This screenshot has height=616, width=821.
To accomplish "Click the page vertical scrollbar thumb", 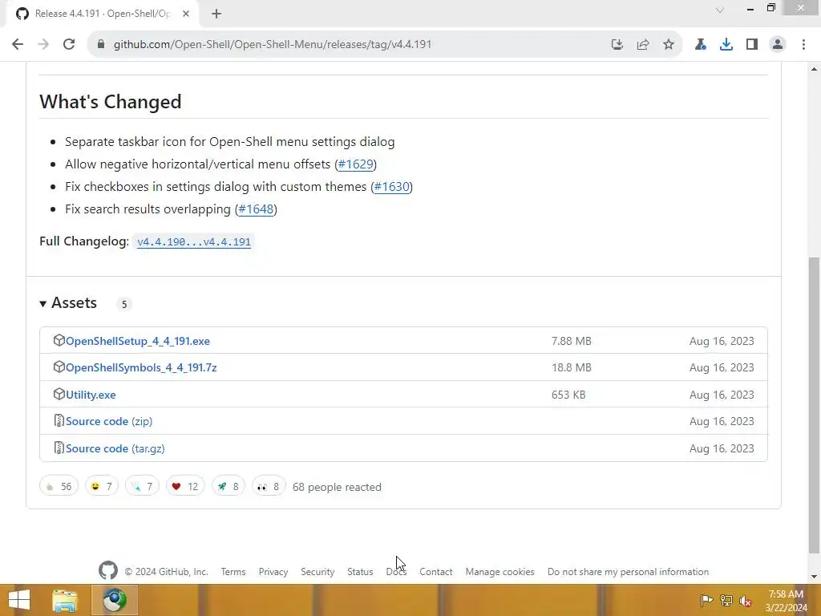I will tap(815, 404).
